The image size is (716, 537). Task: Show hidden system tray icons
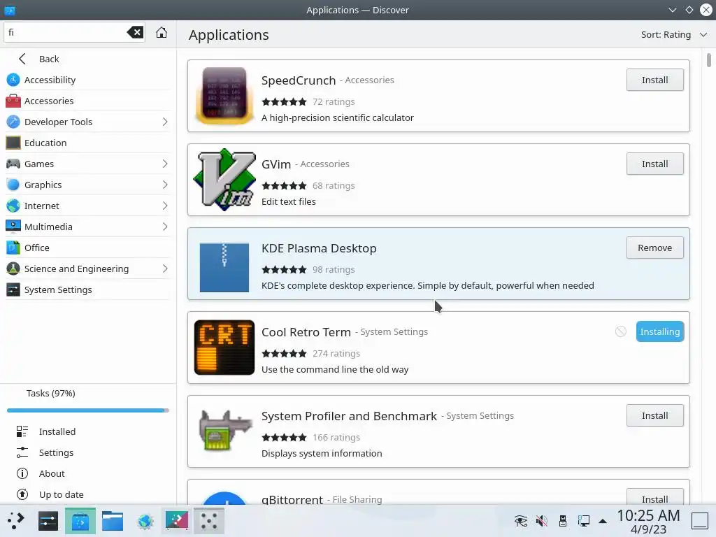(603, 521)
